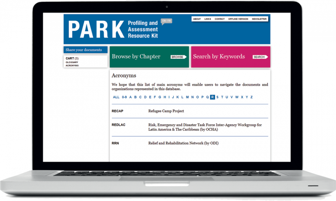Click the Share your documents button
Screen dimensions: 336x201
(85, 50)
